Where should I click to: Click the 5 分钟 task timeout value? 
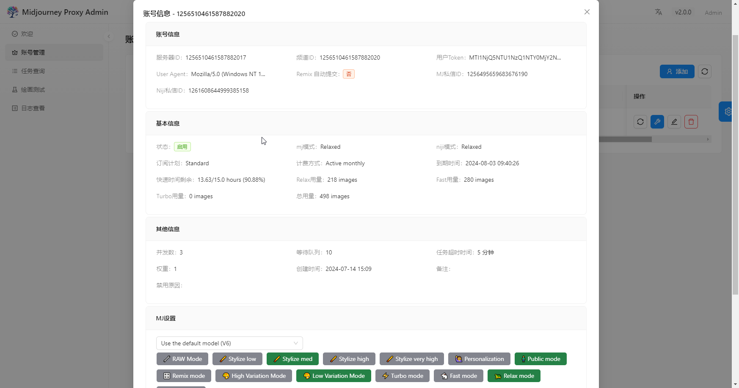[x=485, y=252]
